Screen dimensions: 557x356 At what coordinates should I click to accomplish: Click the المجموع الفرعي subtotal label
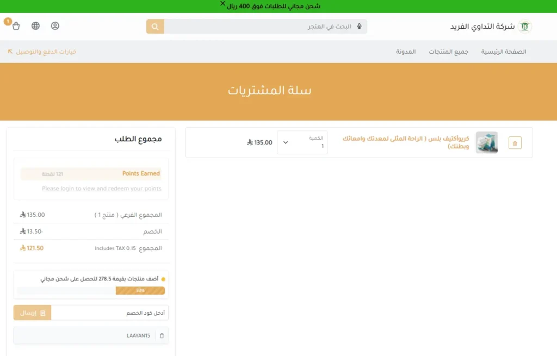point(128,215)
